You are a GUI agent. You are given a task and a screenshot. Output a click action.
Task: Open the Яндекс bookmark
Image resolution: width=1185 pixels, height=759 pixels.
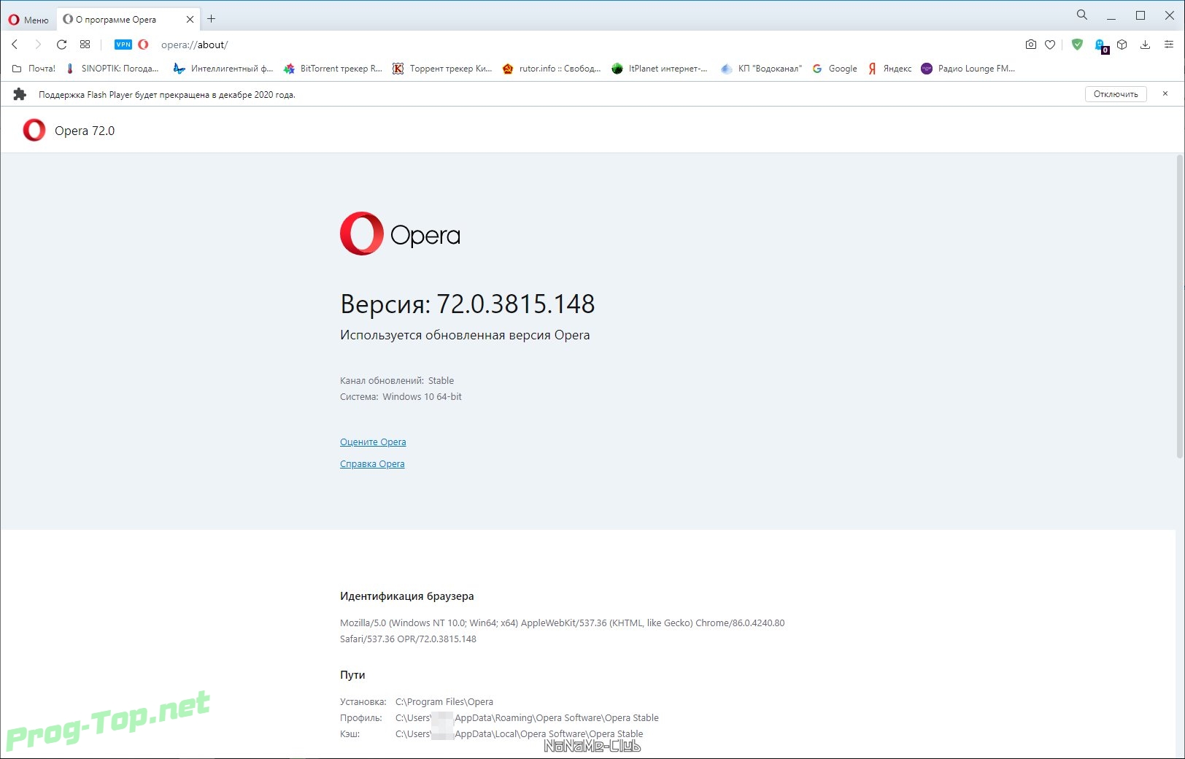pyautogui.click(x=889, y=69)
